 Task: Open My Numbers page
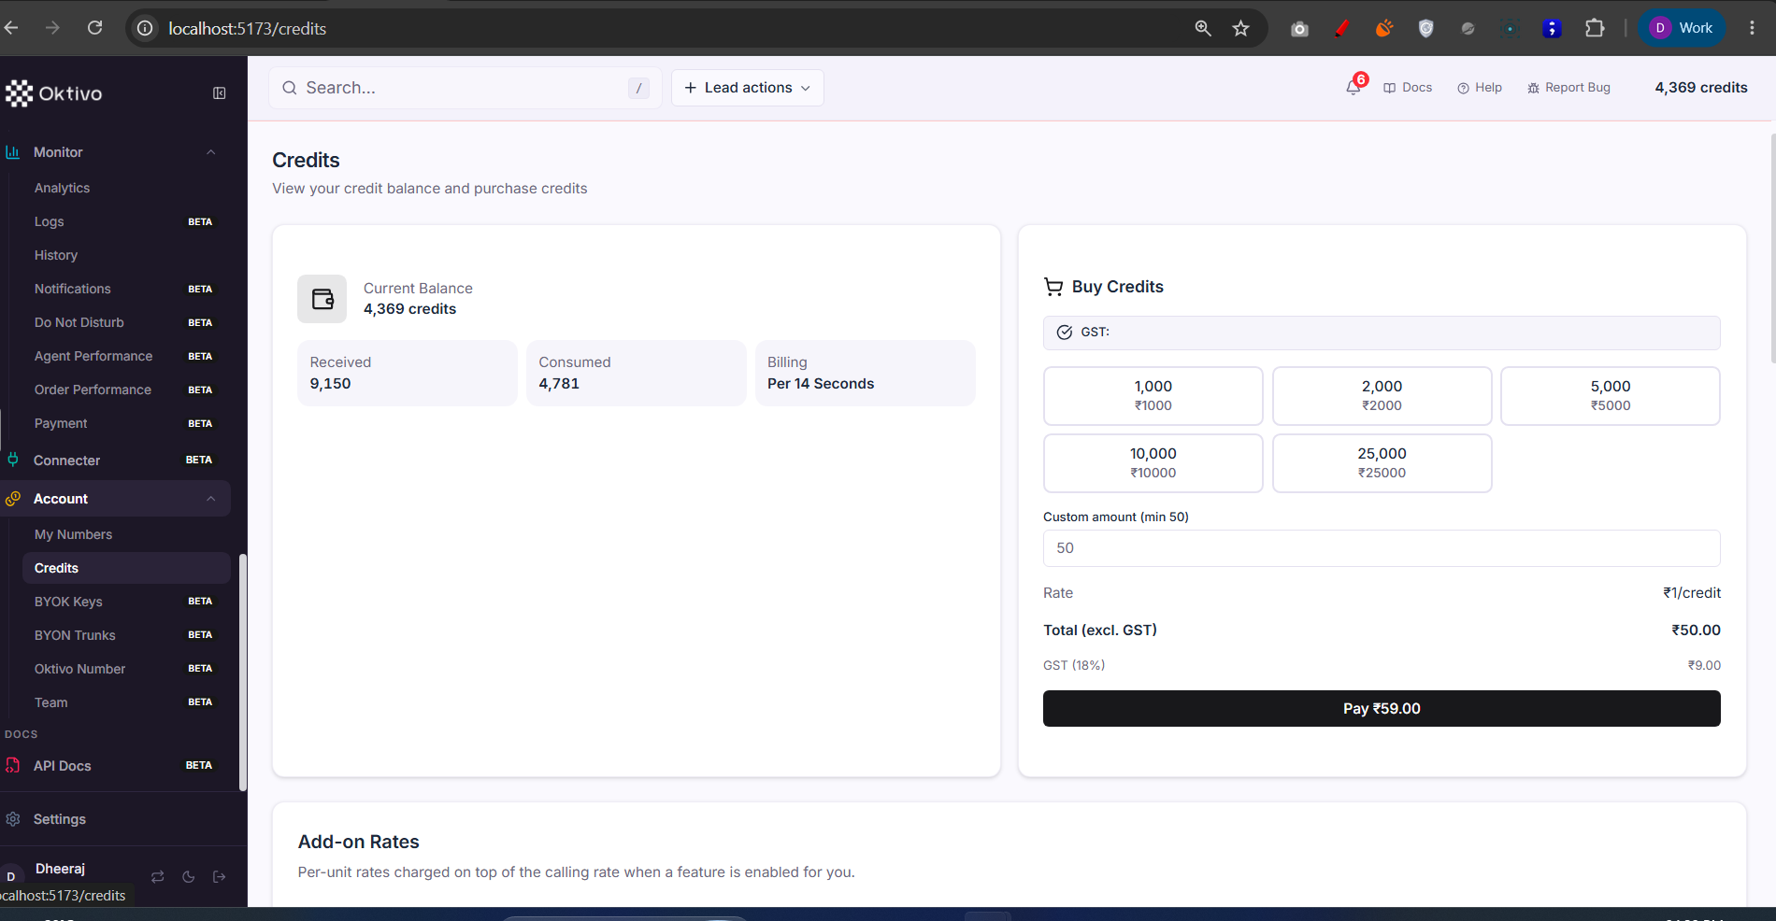click(x=73, y=534)
